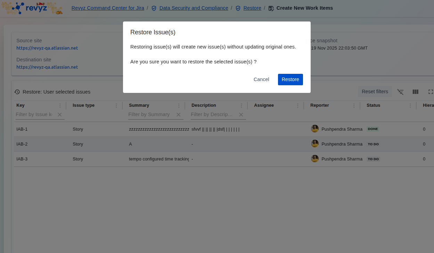The image size is (434, 253).
Task: Open the Key column options menu
Action: pyautogui.click(x=60, y=106)
